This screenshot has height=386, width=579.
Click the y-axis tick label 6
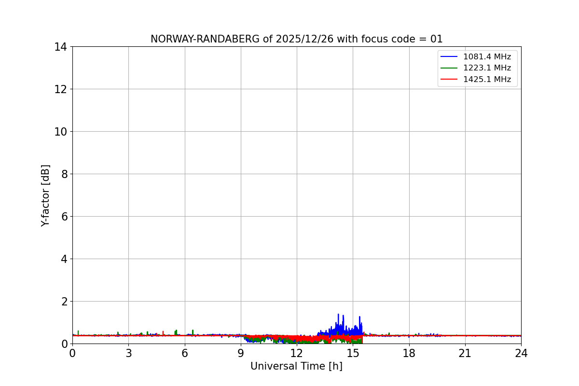click(64, 217)
